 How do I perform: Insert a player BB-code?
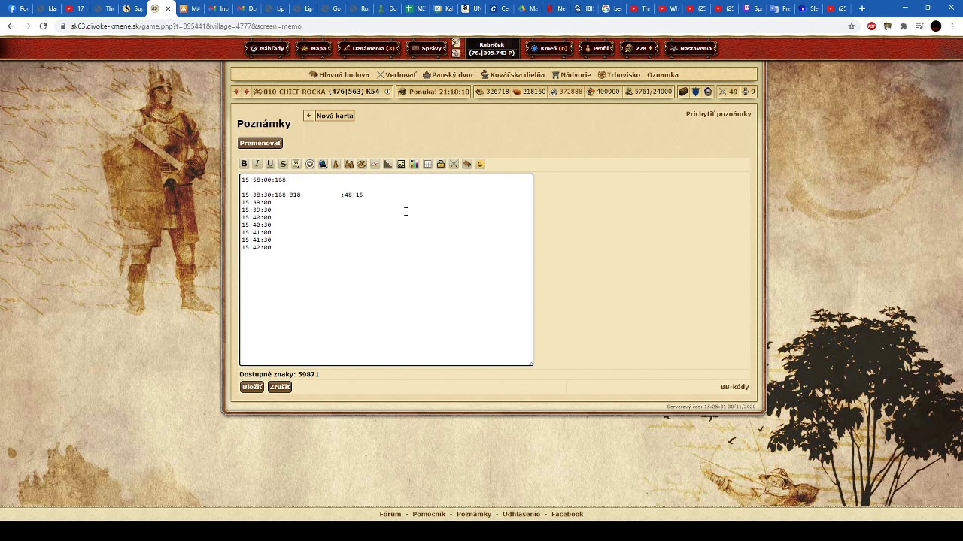336,164
